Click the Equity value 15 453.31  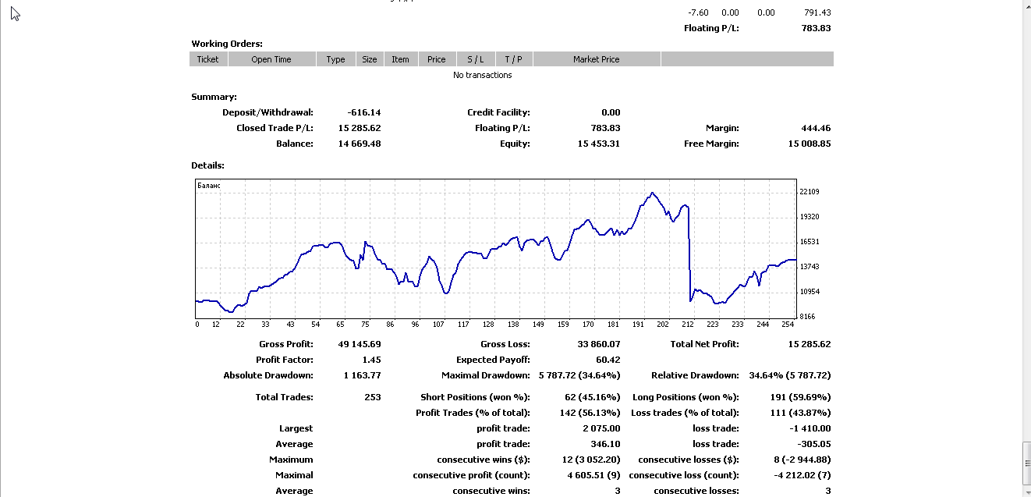point(599,144)
